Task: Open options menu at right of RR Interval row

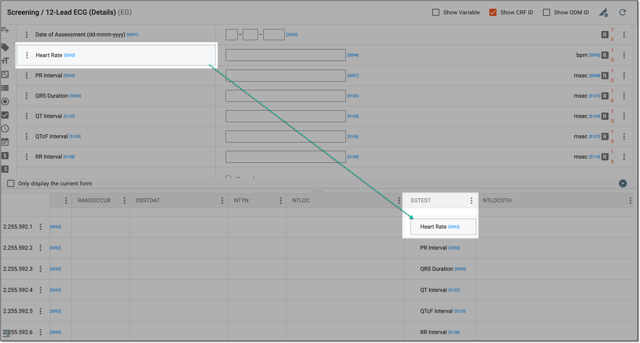Action: [x=624, y=157]
